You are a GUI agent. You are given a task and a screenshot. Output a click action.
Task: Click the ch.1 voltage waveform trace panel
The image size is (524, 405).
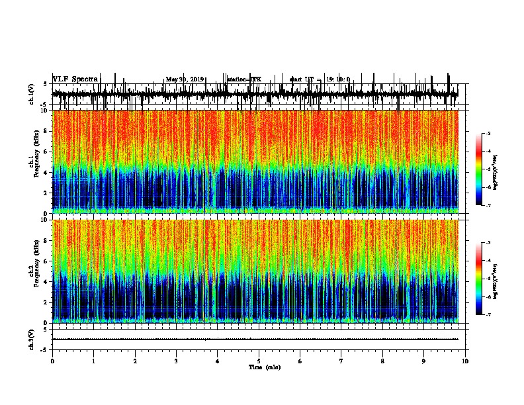255,94
